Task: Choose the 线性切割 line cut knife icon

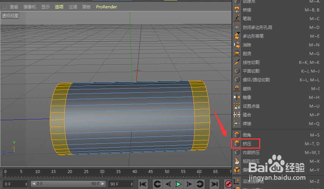Action: [x=237, y=62]
